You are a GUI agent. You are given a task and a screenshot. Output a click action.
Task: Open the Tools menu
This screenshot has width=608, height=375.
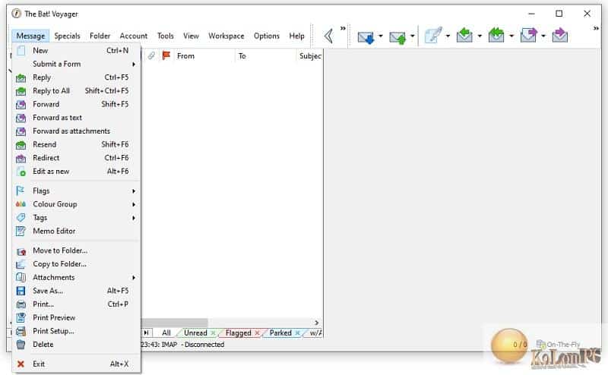[166, 36]
